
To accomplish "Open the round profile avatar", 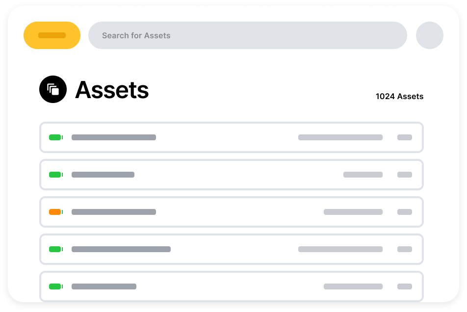I will point(429,35).
